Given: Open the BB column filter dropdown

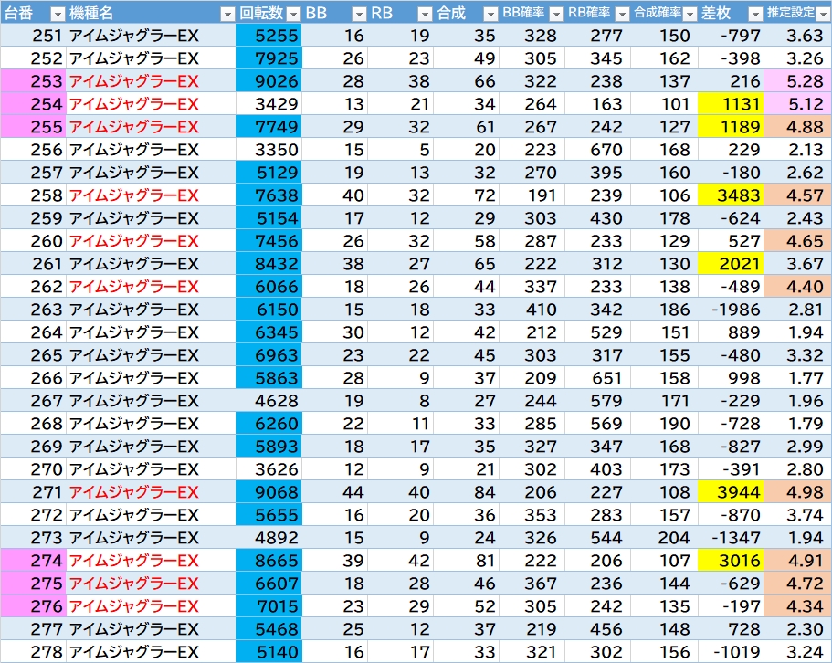Looking at the screenshot, I should 359,15.
